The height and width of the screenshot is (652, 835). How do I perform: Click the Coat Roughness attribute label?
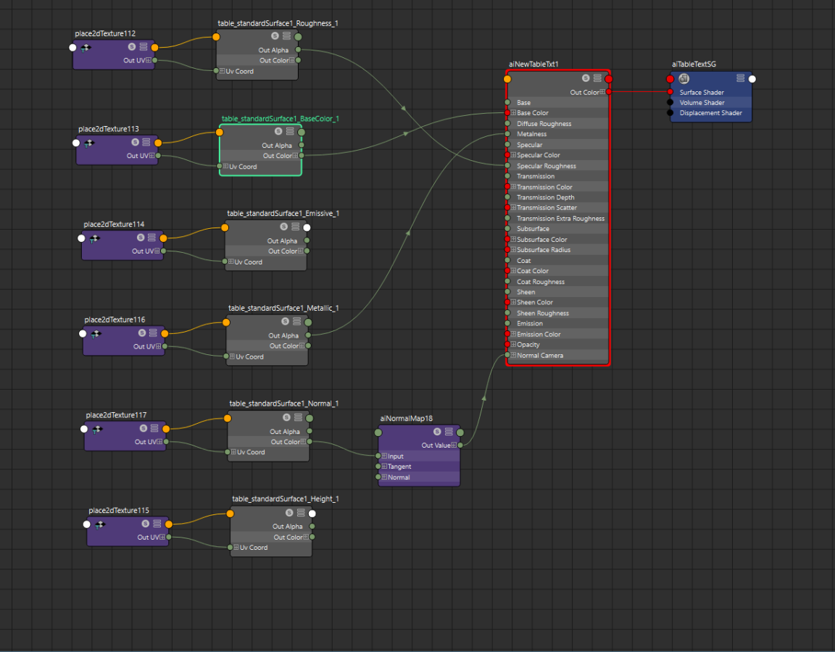click(x=541, y=282)
